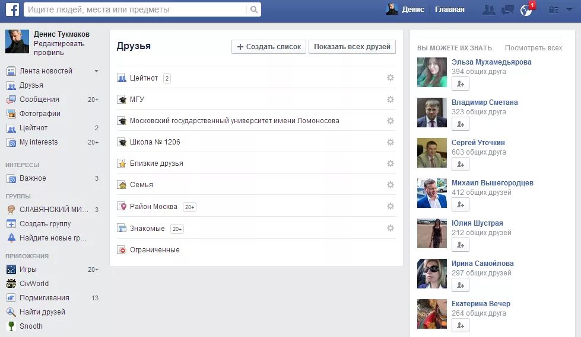Open the Знакомые list

(x=147, y=228)
